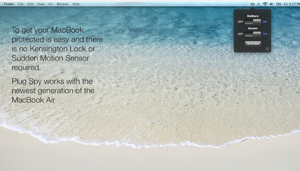Open the Wi-Fi status menu
300x171 pixels.
click(x=265, y=4)
